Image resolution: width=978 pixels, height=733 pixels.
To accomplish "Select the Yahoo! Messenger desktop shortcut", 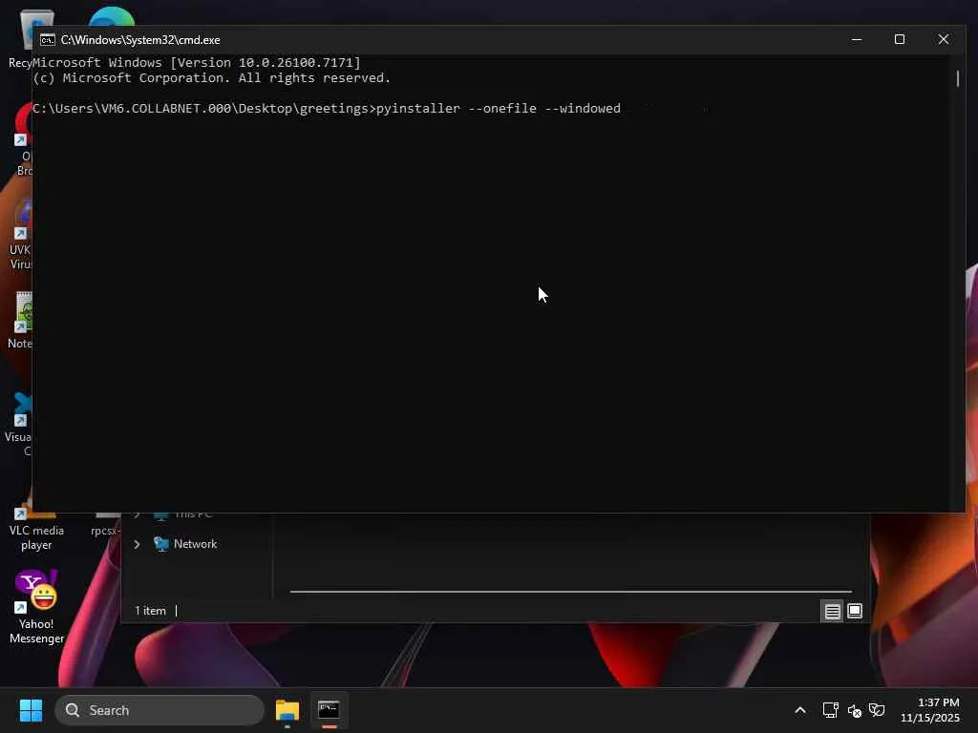I will [37, 606].
